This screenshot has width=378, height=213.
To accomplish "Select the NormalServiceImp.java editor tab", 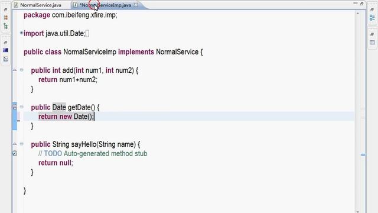I will 105,5.
